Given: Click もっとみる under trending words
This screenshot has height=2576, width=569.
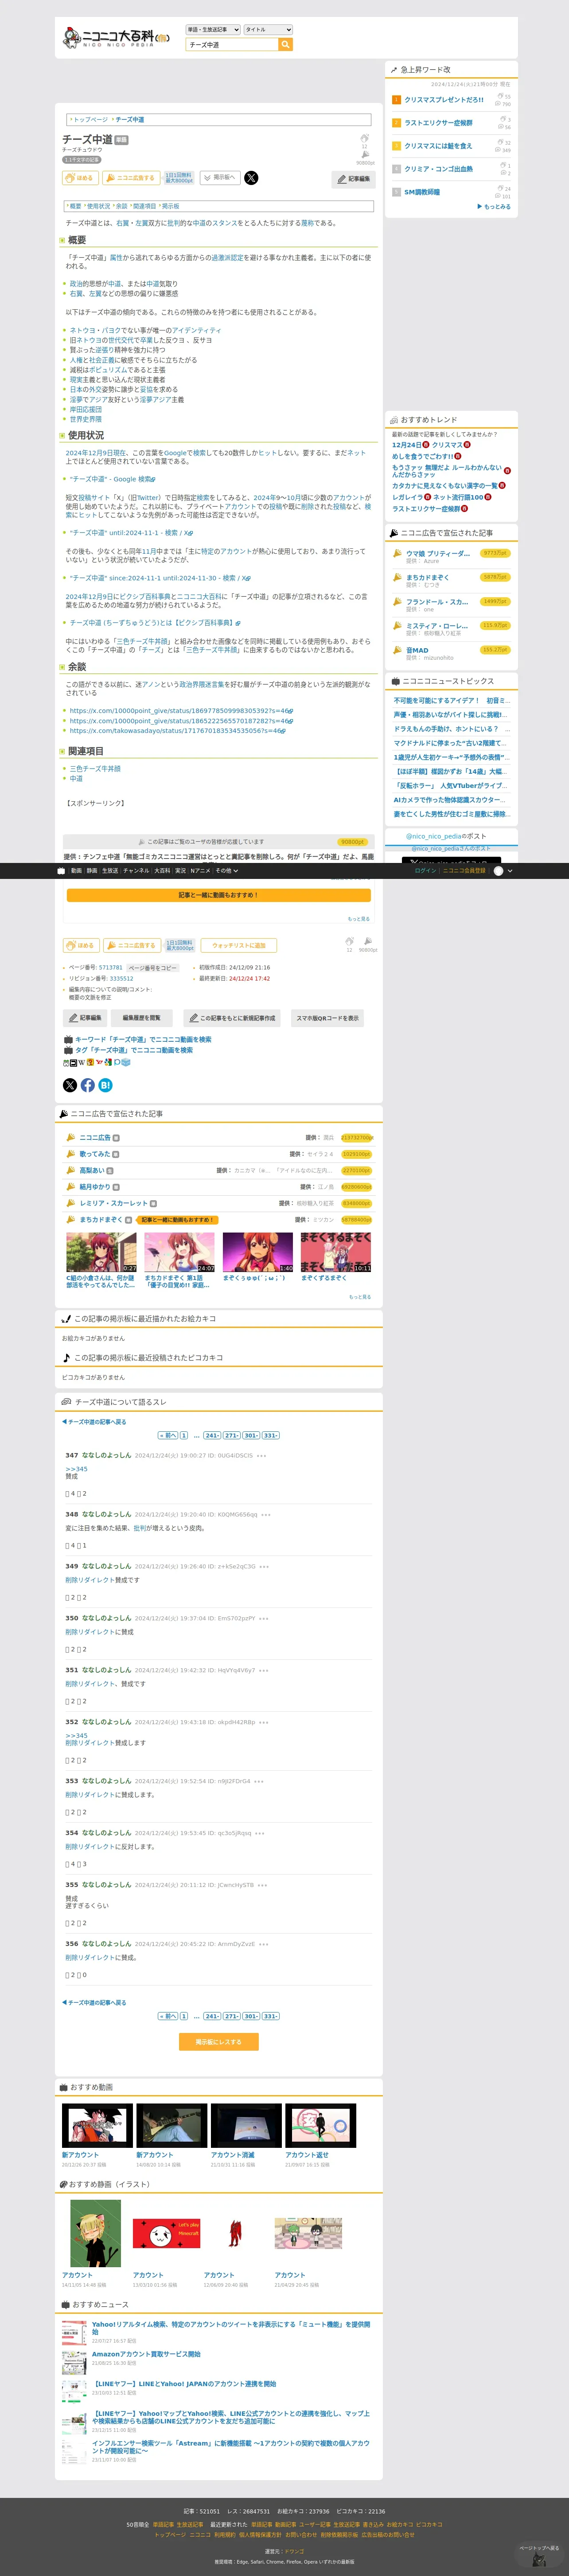Looking at the screenshot, I should coord(495,207).
